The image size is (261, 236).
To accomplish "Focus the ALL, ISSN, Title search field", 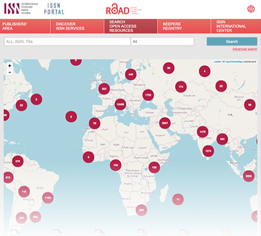I will pyautogui.click(x=67, y=42).
